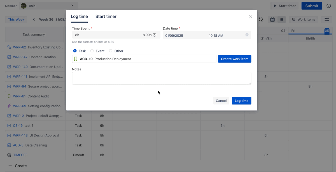This screenshot has width=336, height=172.
Task: Switch to the Start timer tab
Action: click(x=106, y=17)
